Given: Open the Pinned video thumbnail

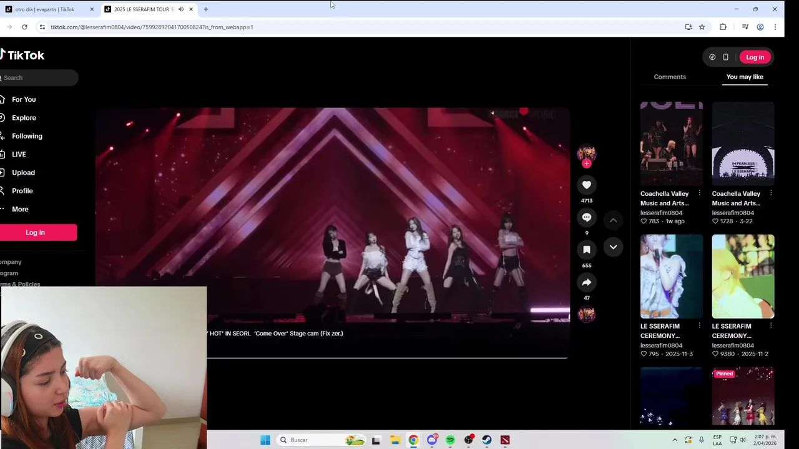Looking at the screenshot, I should point(743,397).
